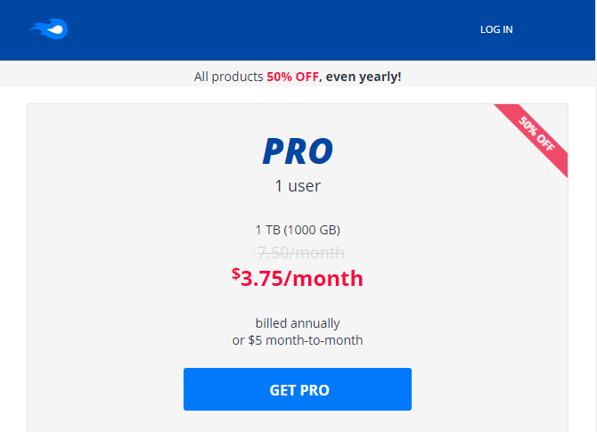The image size is (597, 432).
Task: Click the bold "even yearly!" banner text
Action: (x=364, y=77)
